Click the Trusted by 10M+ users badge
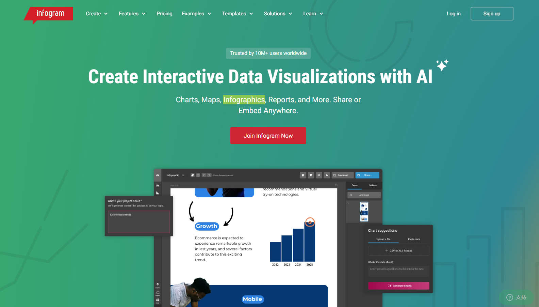The image size is (539, 307). 268,53
